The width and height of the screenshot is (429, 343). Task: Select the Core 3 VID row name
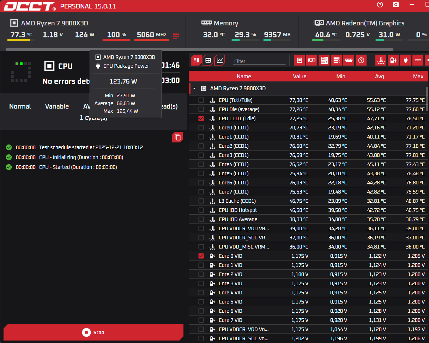pos(230,283)
